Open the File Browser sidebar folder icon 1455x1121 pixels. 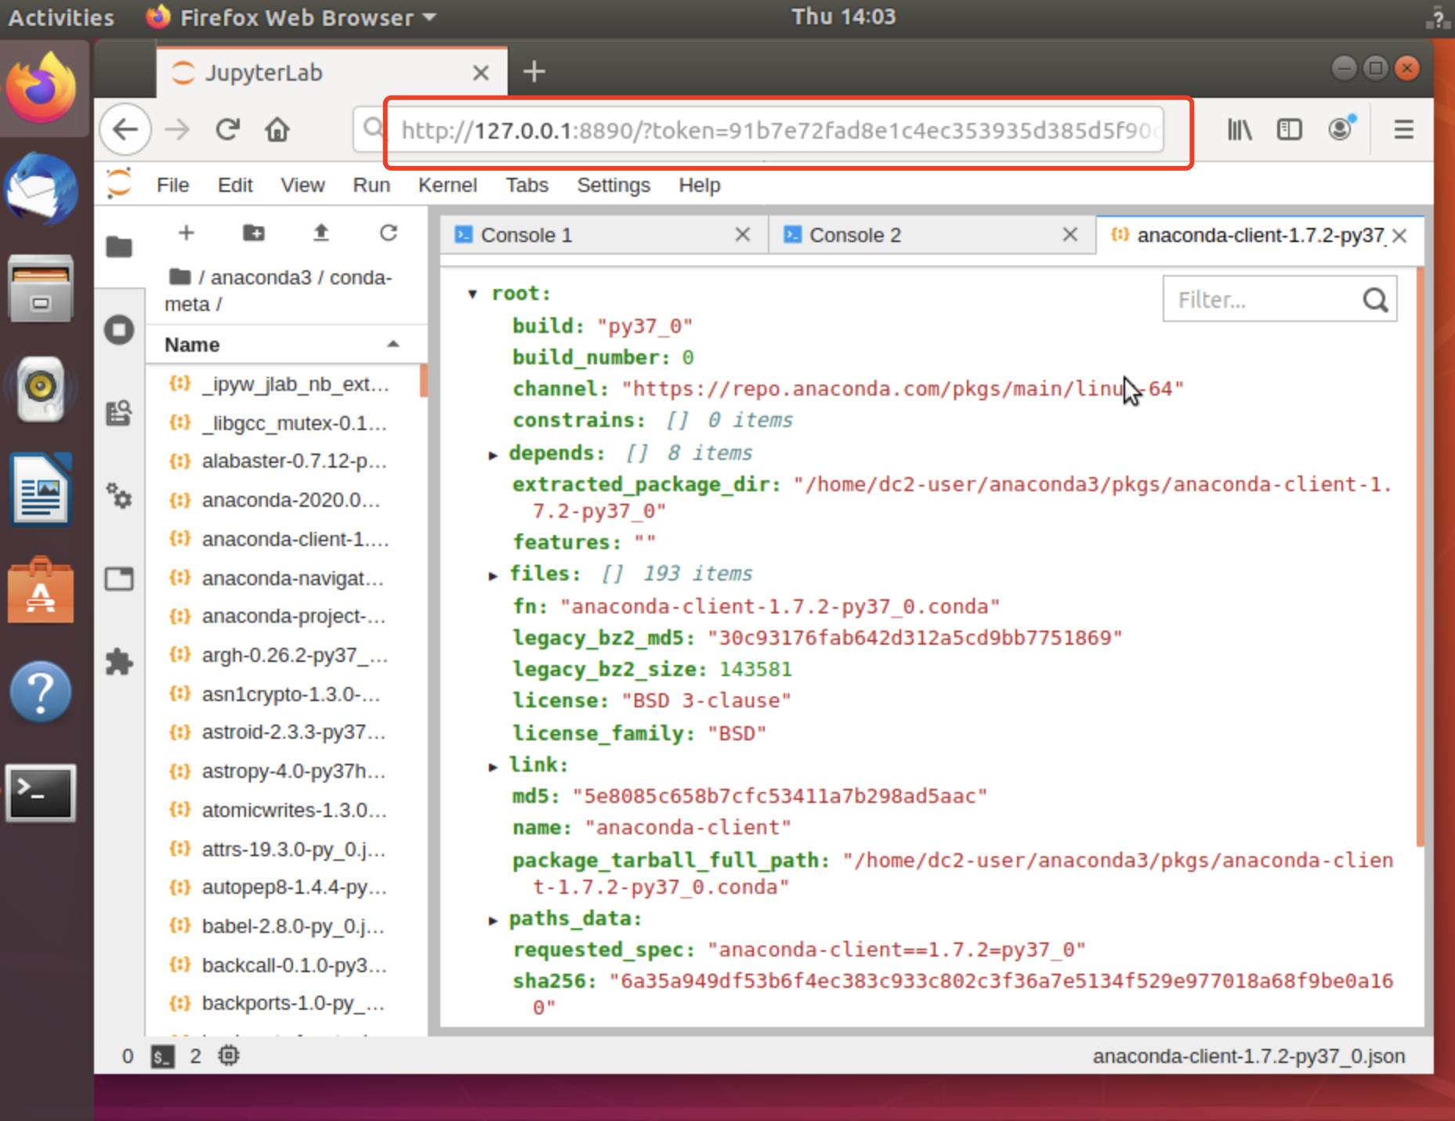[x=119, y=247]
